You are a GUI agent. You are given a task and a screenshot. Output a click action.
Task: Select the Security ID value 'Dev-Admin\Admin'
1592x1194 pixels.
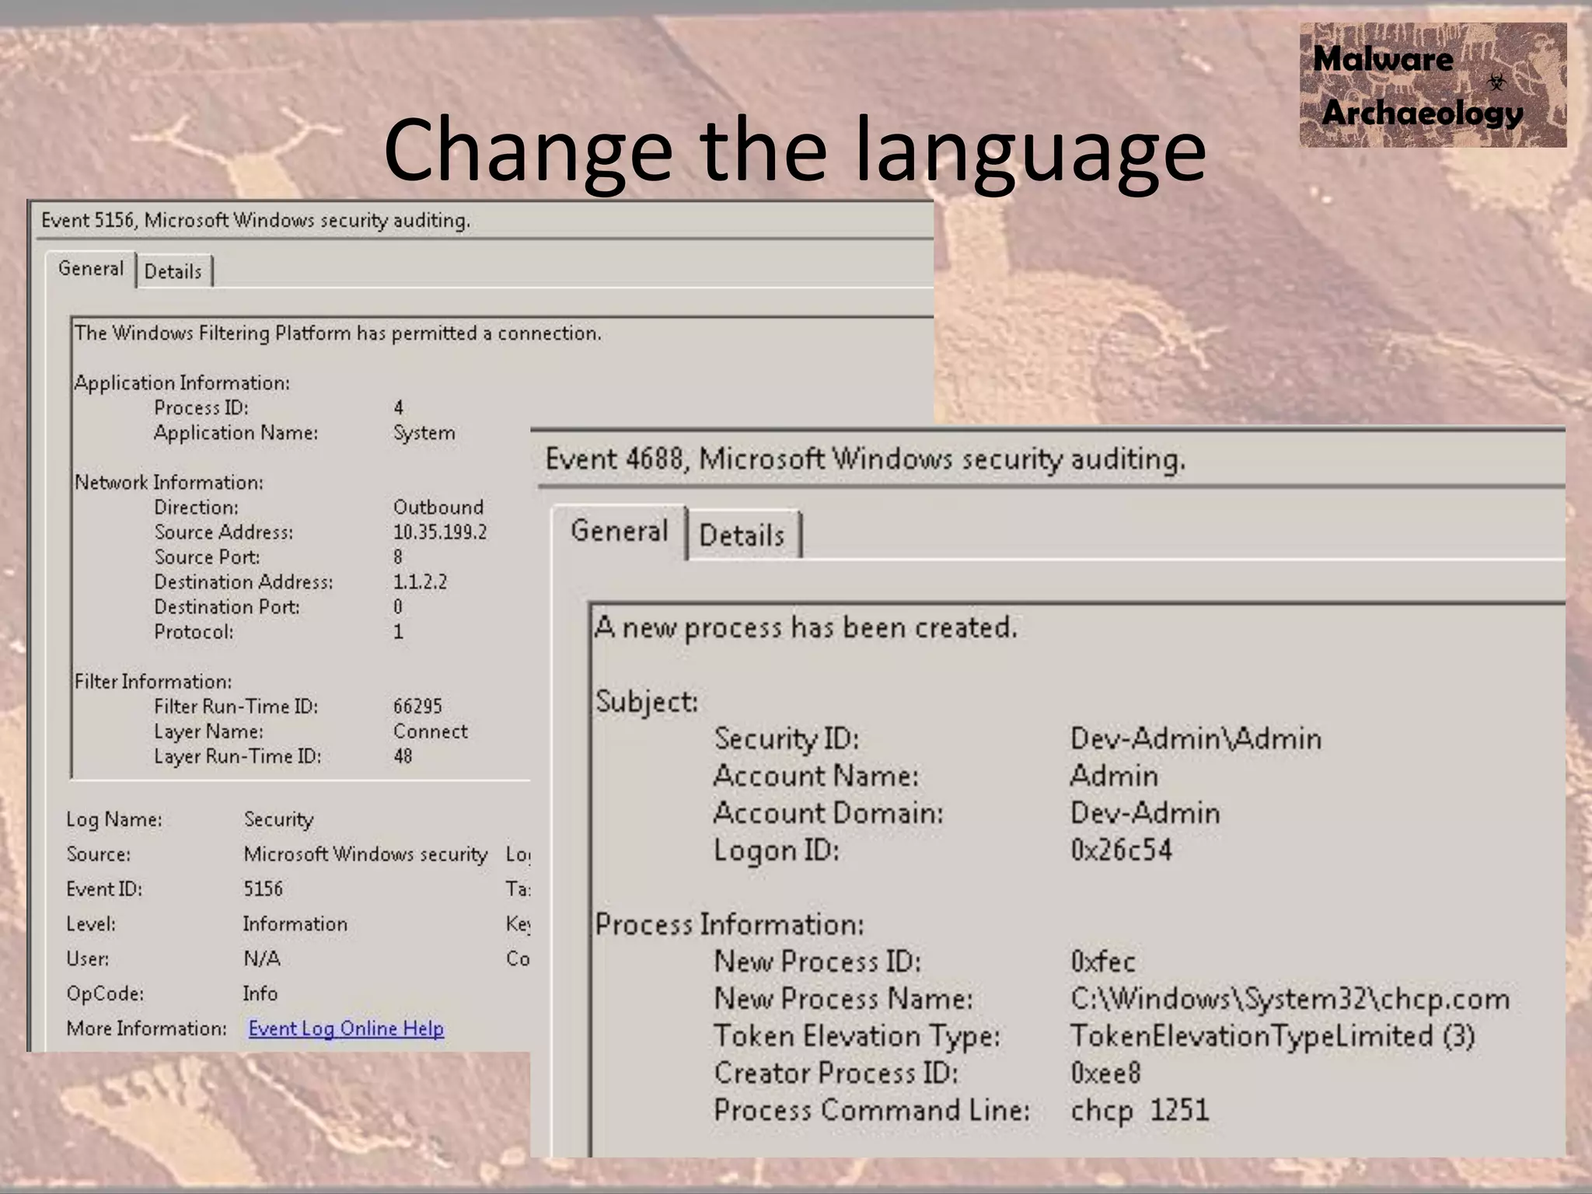point(1196,738)
